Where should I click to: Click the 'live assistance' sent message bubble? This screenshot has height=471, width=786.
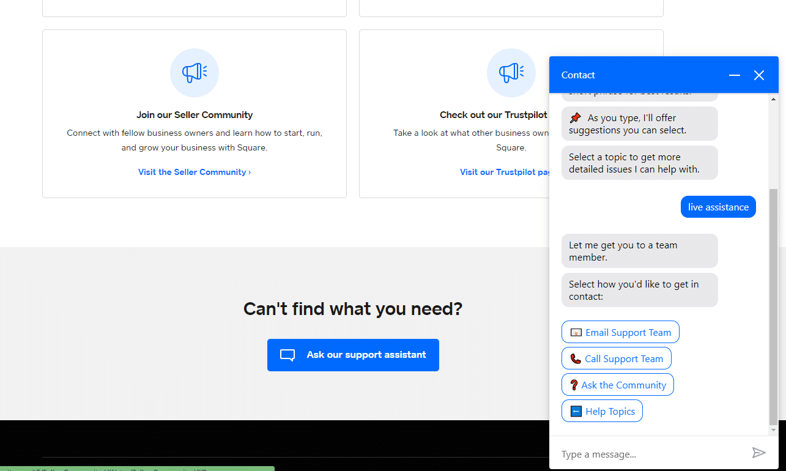click(718, 207)
